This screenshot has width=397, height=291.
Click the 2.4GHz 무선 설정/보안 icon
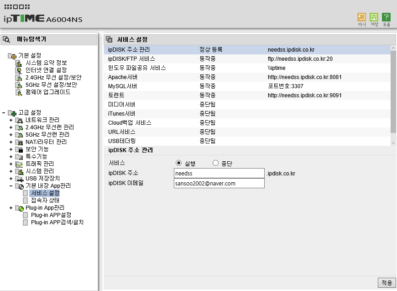(x=19, y=78)
